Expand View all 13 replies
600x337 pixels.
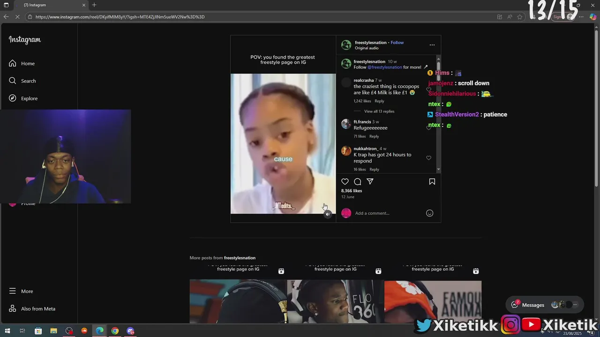pos(379,111)
